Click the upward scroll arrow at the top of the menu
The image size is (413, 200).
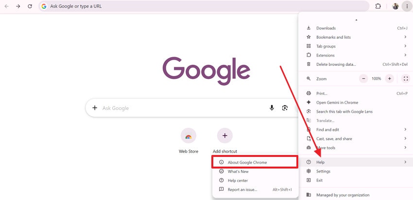click(x=356, y=20)
